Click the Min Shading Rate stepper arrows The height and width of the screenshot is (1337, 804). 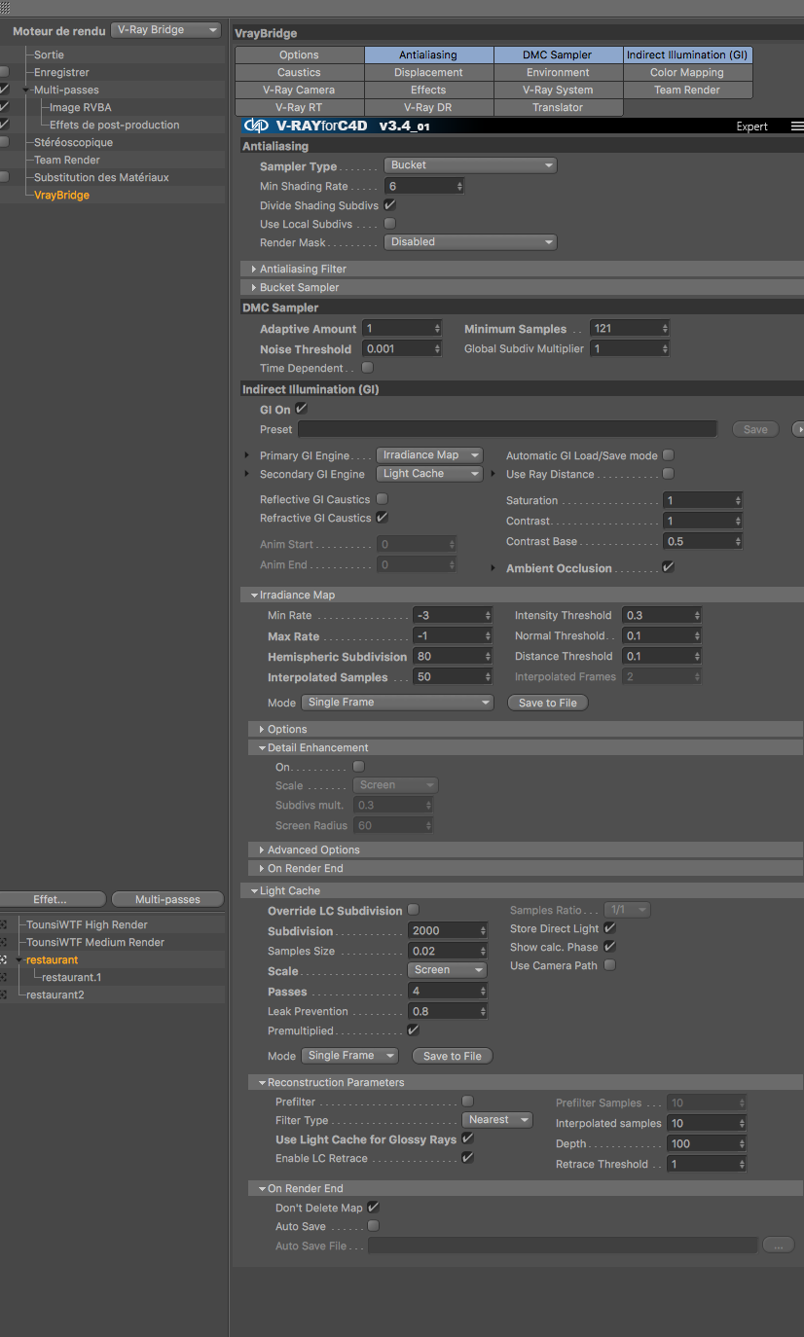point(459,186)
